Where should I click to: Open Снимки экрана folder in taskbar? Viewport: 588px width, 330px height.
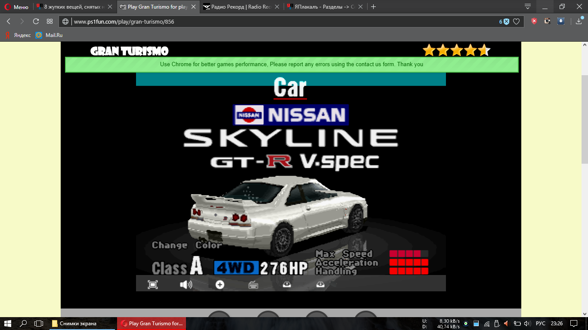tap(83, 324)
